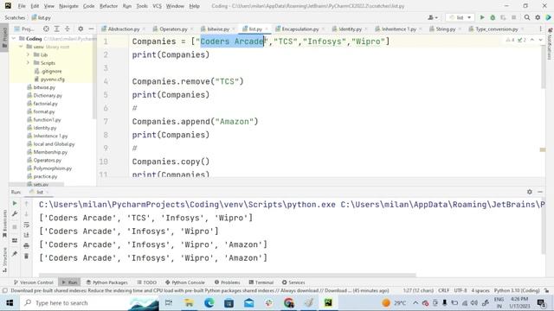Open IDE settings gear in top toolbar
This screenshot has height=311, width=554.
coord(538,17)
